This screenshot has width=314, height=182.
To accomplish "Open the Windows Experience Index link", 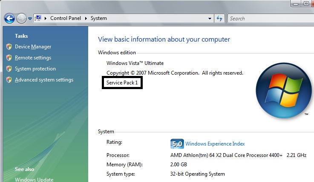I will tap(215, 144).
